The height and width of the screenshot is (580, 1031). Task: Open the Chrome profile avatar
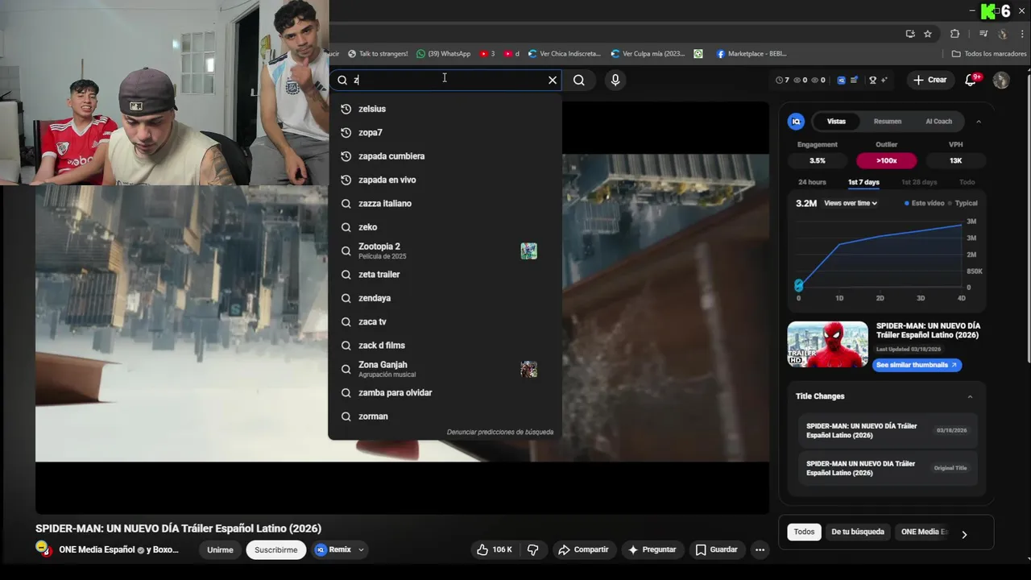1003,34
